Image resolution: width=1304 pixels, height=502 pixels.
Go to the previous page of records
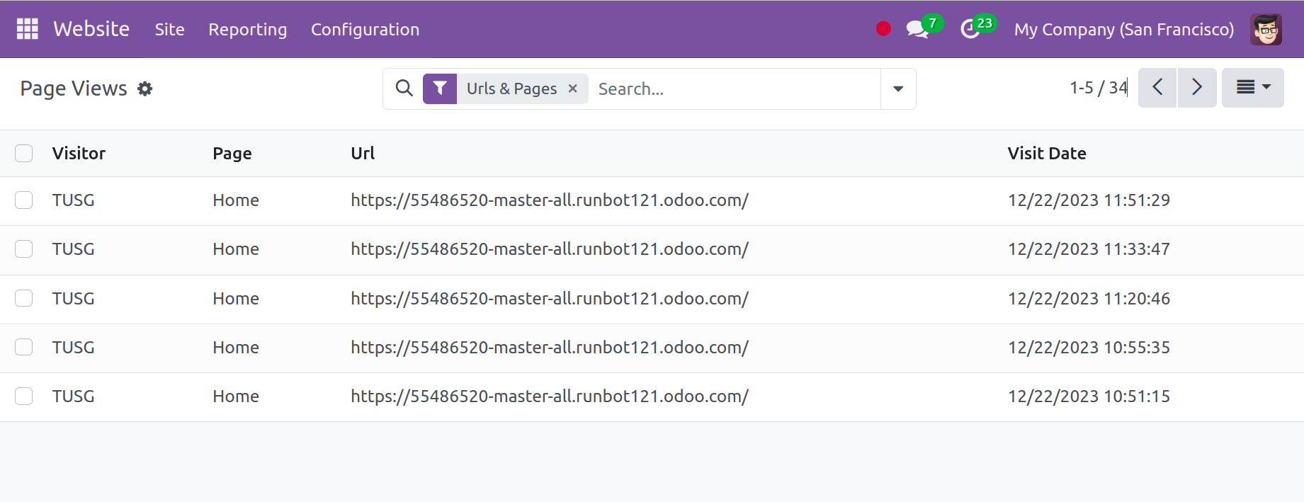pyautogui.click(x=1157, y=88)
